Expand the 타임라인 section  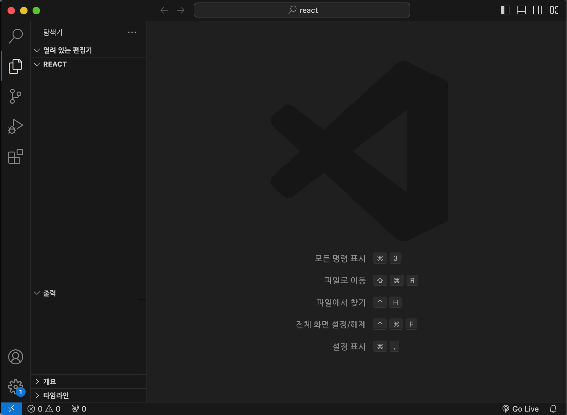point(89,395)
